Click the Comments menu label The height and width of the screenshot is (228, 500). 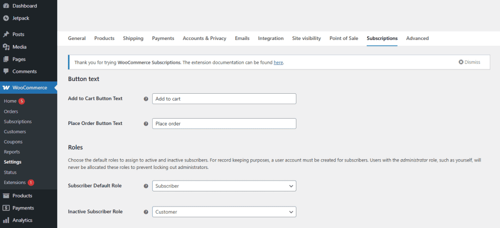point(24,71)
